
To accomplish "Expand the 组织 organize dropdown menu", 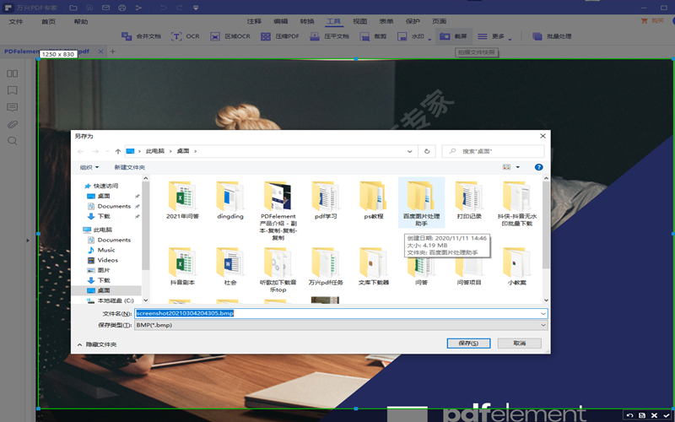I will pos(89,167).
